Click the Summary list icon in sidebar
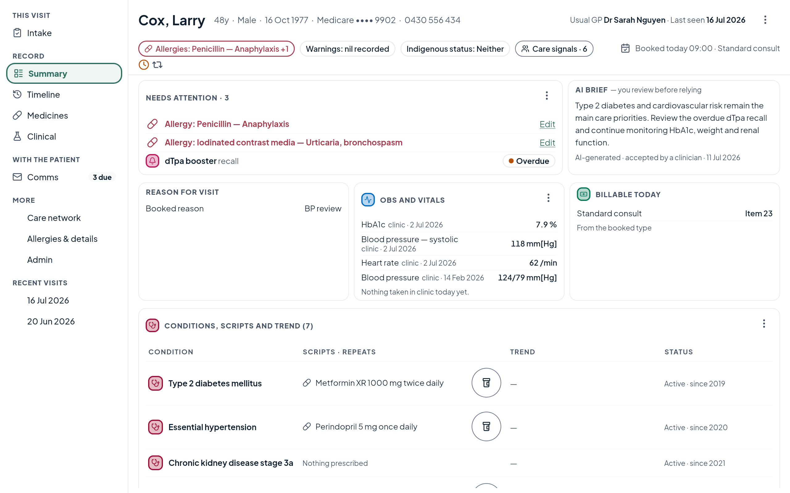The width and height of the screenshot is (790, 493). 19,74
